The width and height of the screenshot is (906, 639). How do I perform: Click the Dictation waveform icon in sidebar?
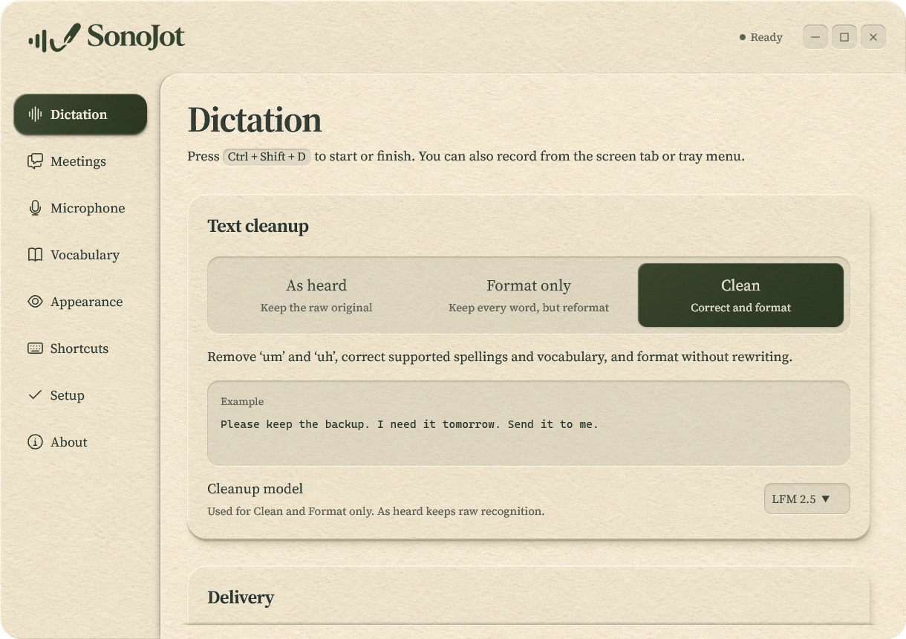(35, 114)
